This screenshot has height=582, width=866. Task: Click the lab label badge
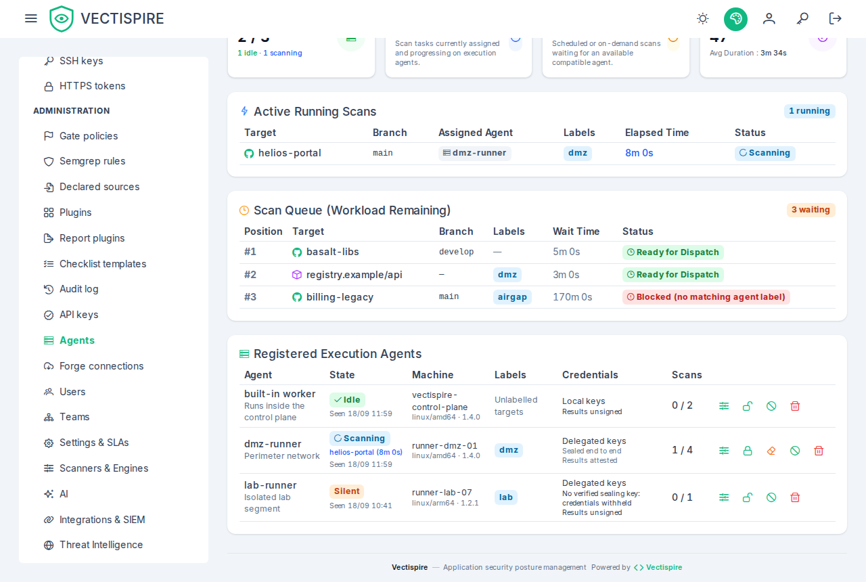(506, 497)
